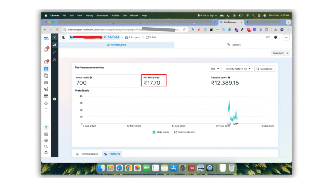Toggle Historical edits in chart legend
Viewport: 333px width, 187px height.
pos(184,132)
